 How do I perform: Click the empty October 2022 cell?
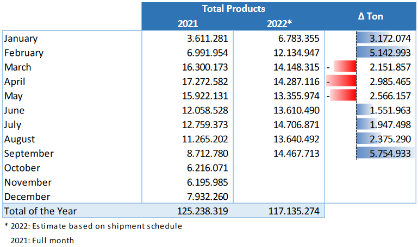(x=279, y=168)
